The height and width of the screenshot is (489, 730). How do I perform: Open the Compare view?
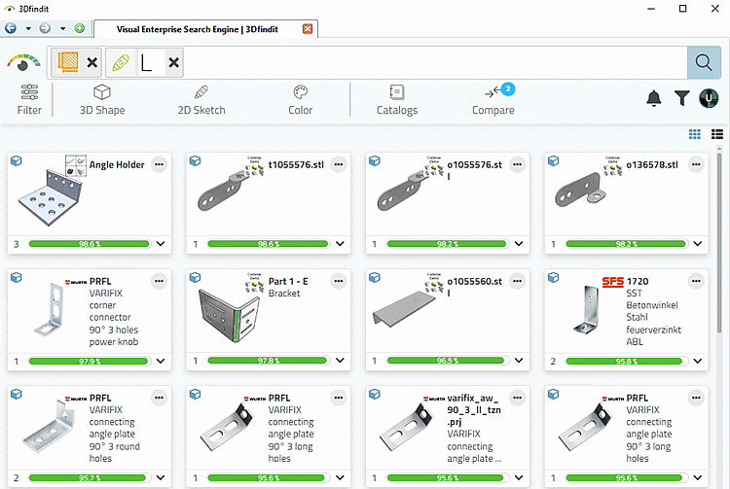[493, 99]
